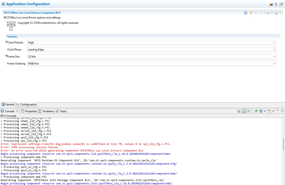Image resolution: width=285 pixels, height=185 pixels.
Task: Click the 'An error occurred while generating' line
Action: 72,151
